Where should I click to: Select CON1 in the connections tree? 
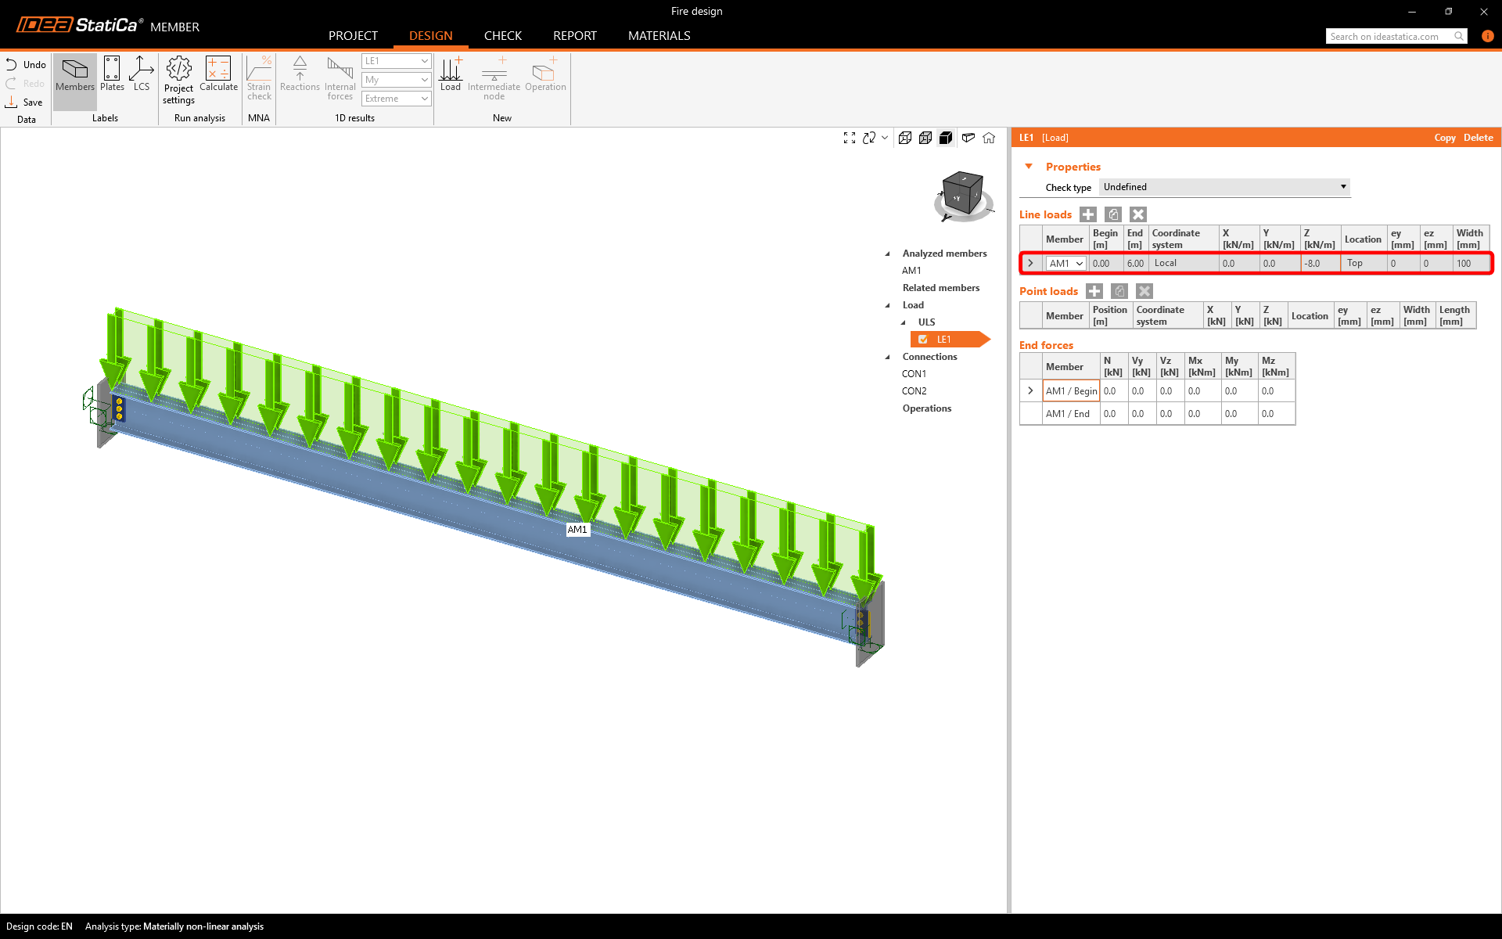914,374
